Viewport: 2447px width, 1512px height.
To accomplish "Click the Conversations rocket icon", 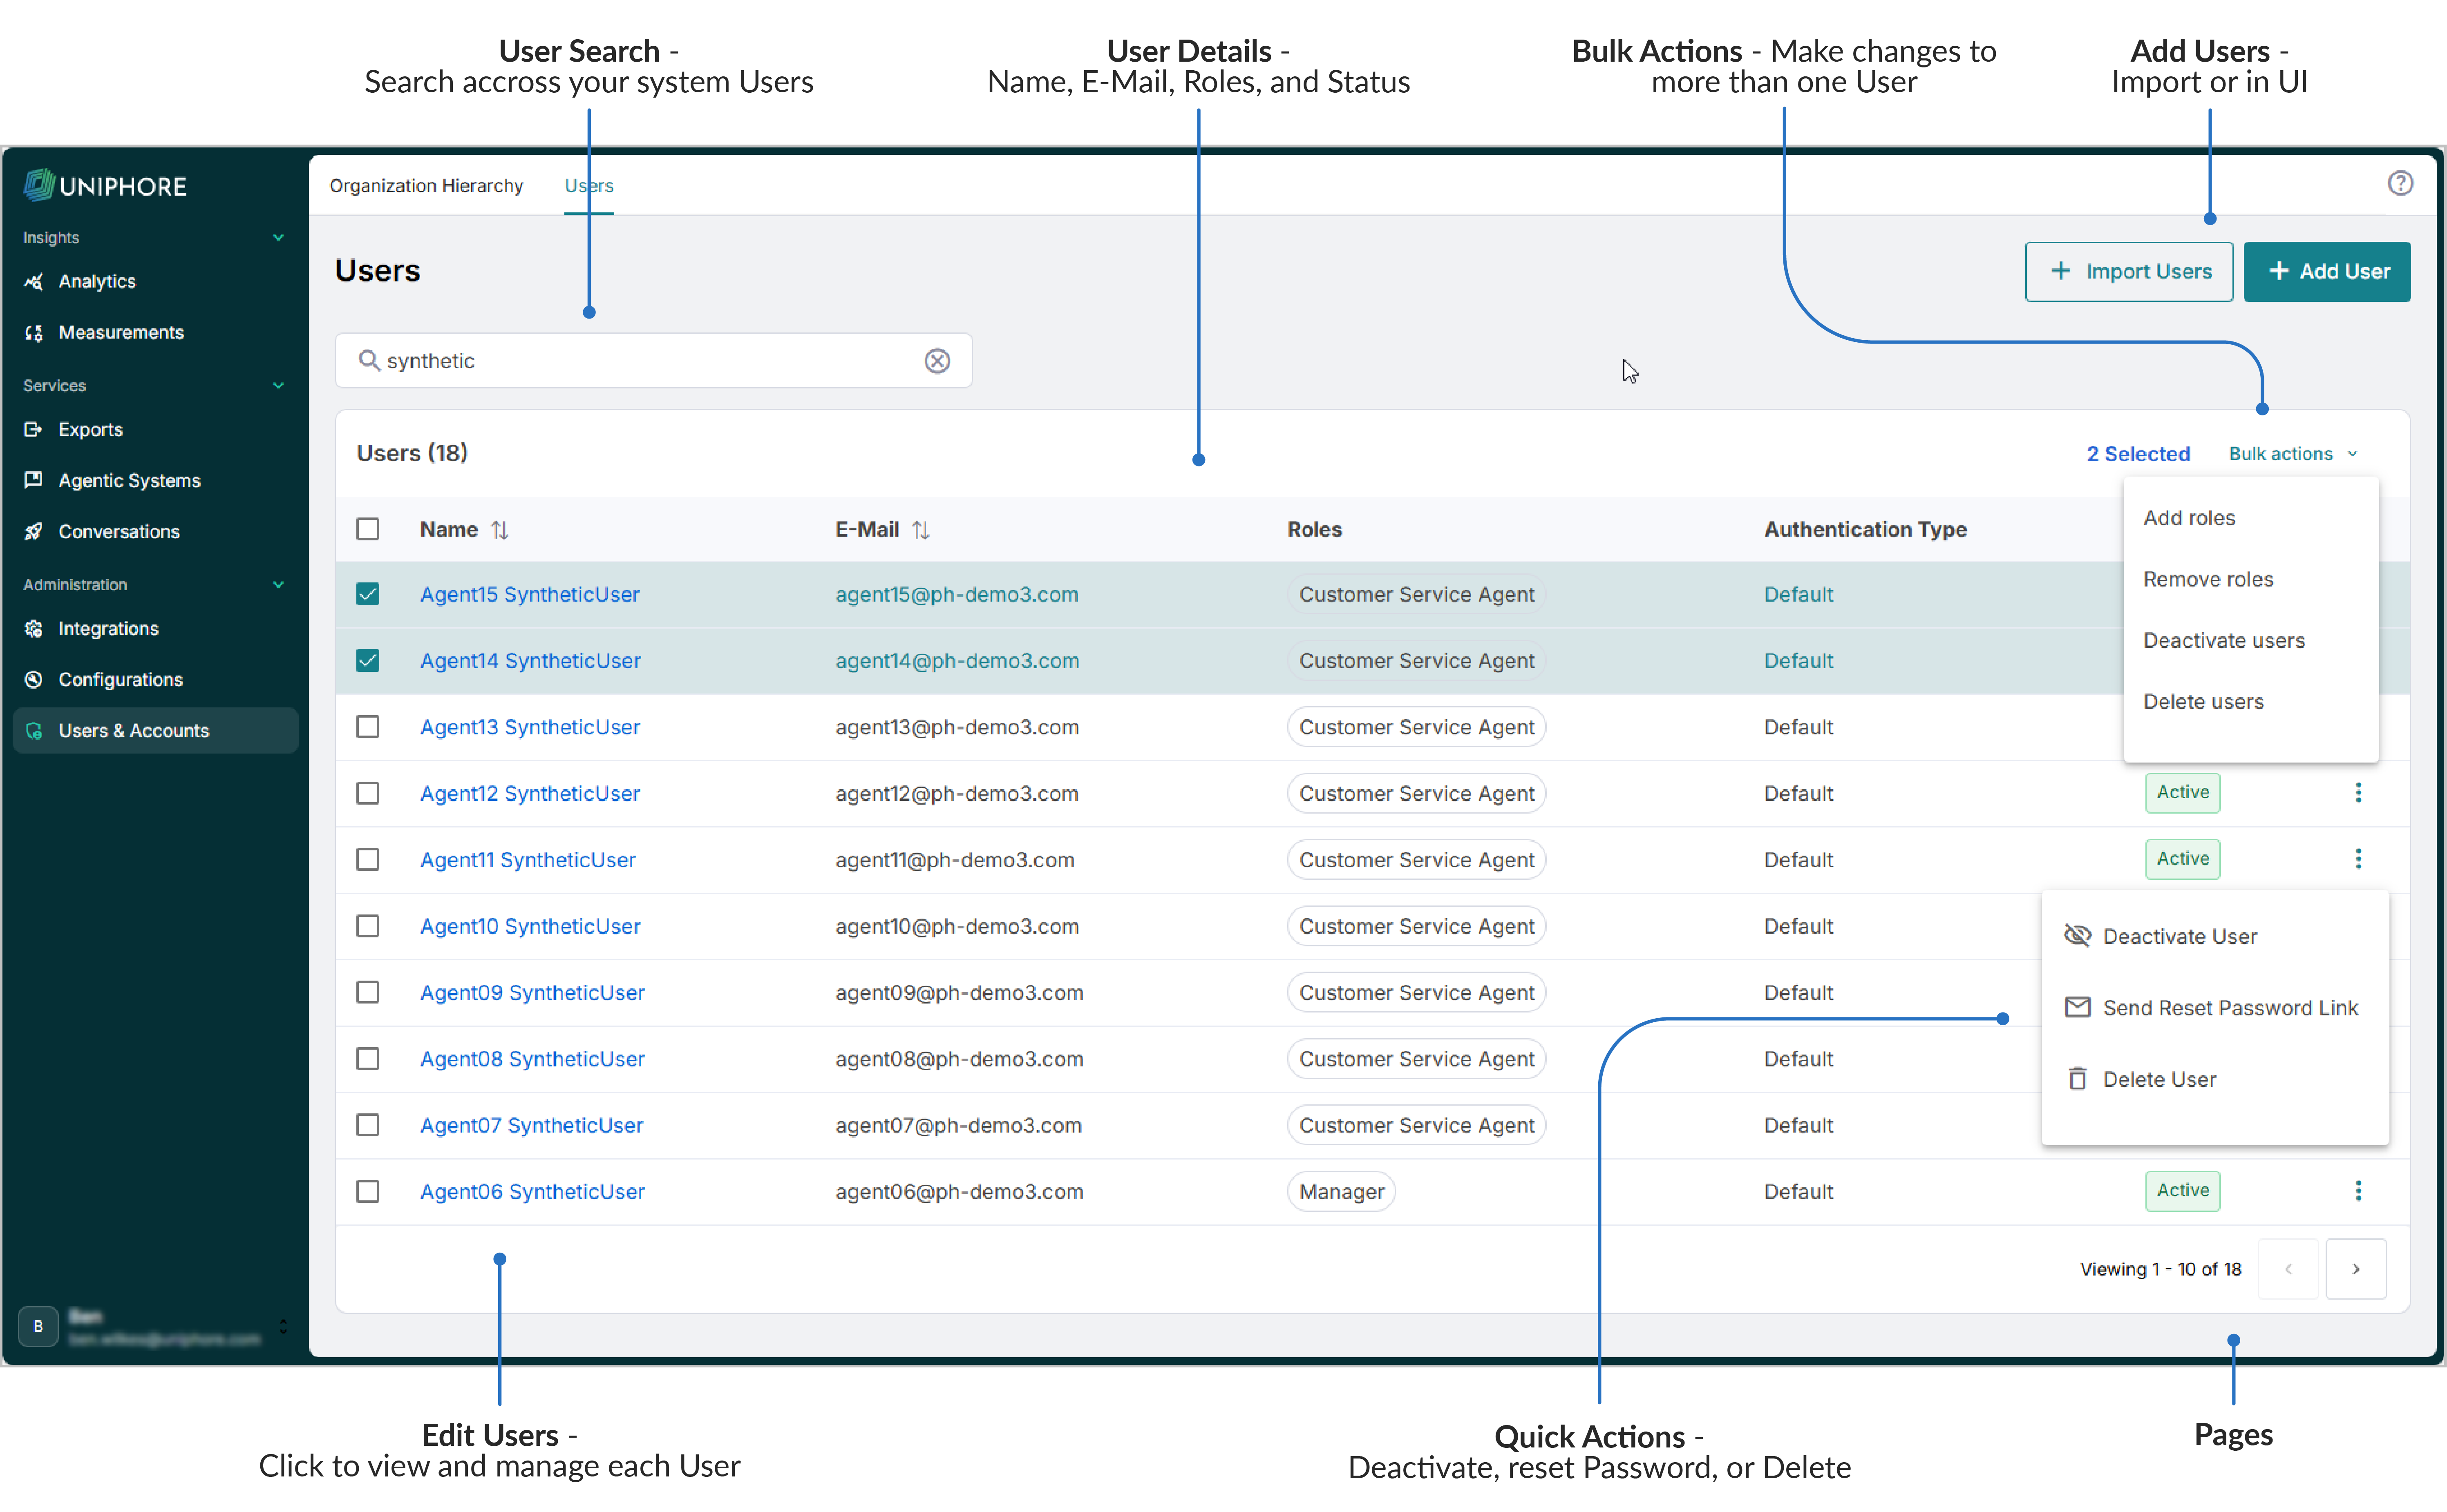I will 34,532.
